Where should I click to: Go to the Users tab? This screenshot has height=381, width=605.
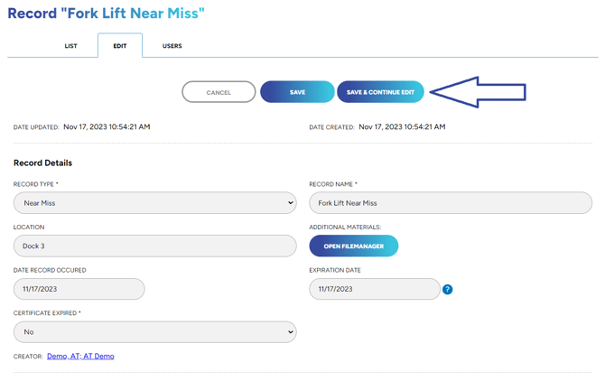click(x=172, y=46)
